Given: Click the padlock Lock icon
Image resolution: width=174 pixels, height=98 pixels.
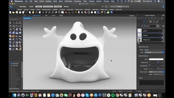Looking at the screenshot, I should (x=82, y=12).
